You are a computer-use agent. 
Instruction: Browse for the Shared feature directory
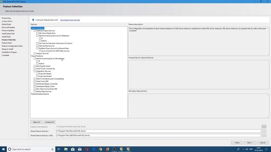point(264,131)
